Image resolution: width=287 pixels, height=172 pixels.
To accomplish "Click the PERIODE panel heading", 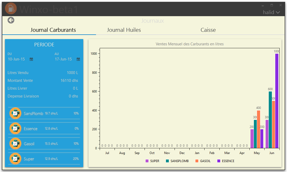I will pyautogui.click(x=44, y=45).
